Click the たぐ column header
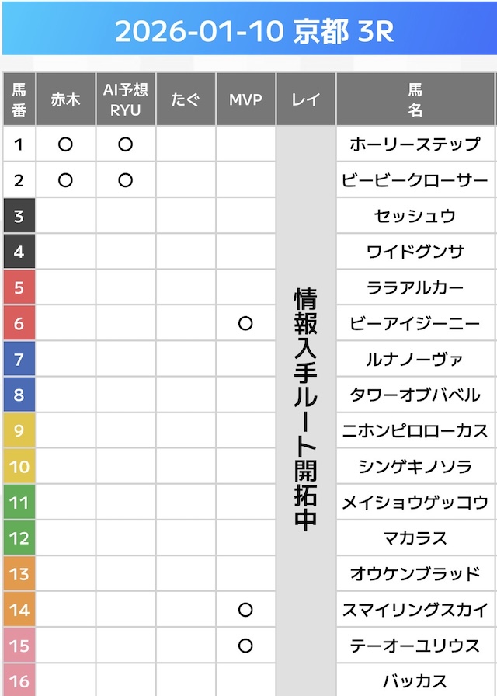 pyautogui.click(x=186, y=99)
